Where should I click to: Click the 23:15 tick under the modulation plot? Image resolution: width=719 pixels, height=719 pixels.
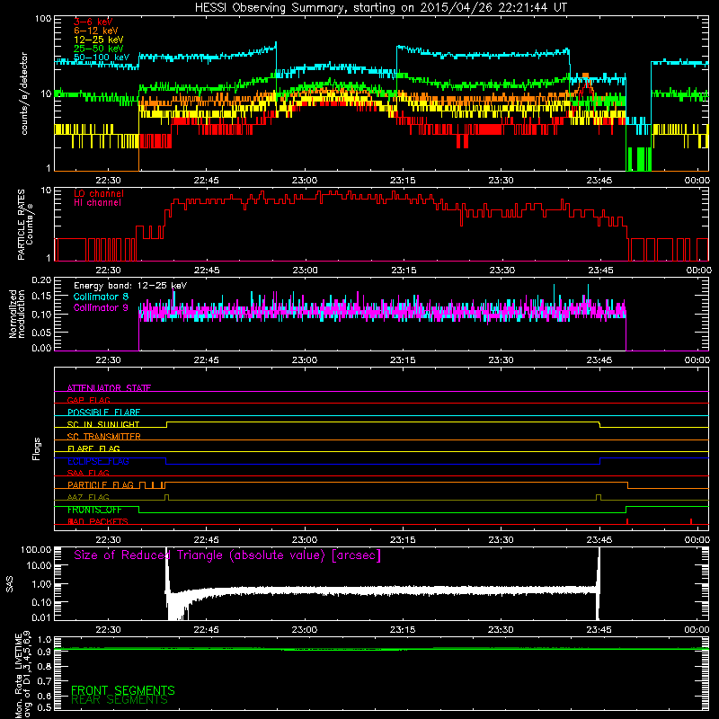coord(403,360)
